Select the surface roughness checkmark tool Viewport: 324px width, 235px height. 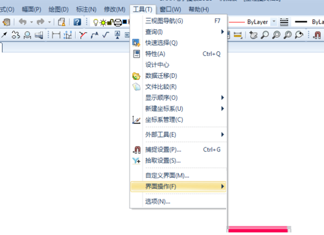pos(106,34)
